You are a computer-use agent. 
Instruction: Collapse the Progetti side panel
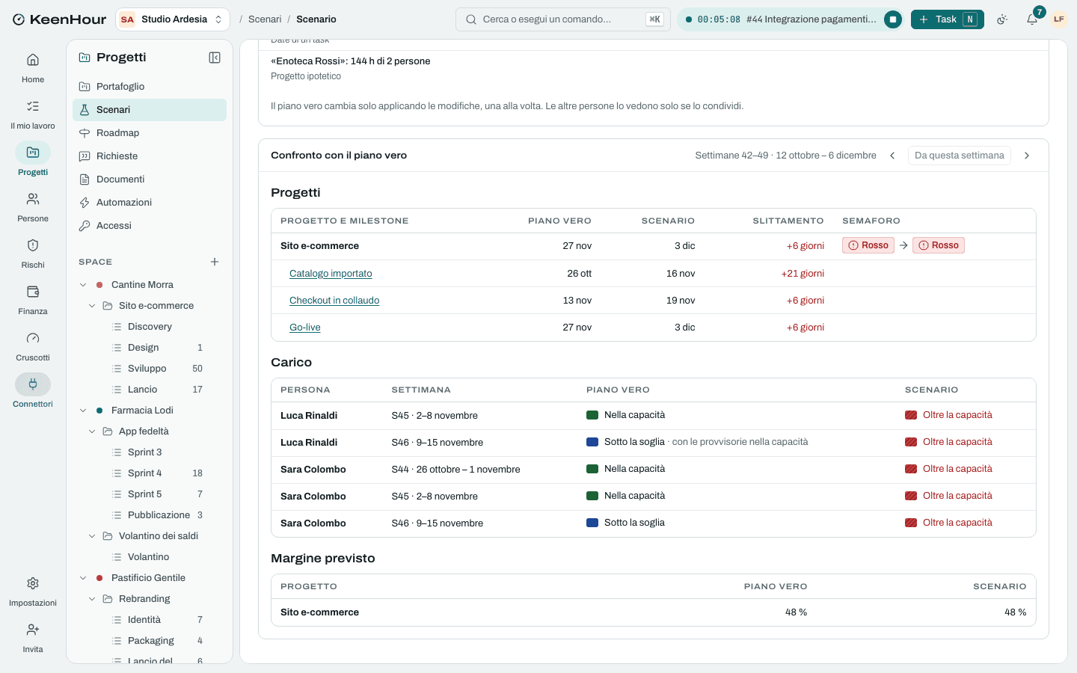215,58
